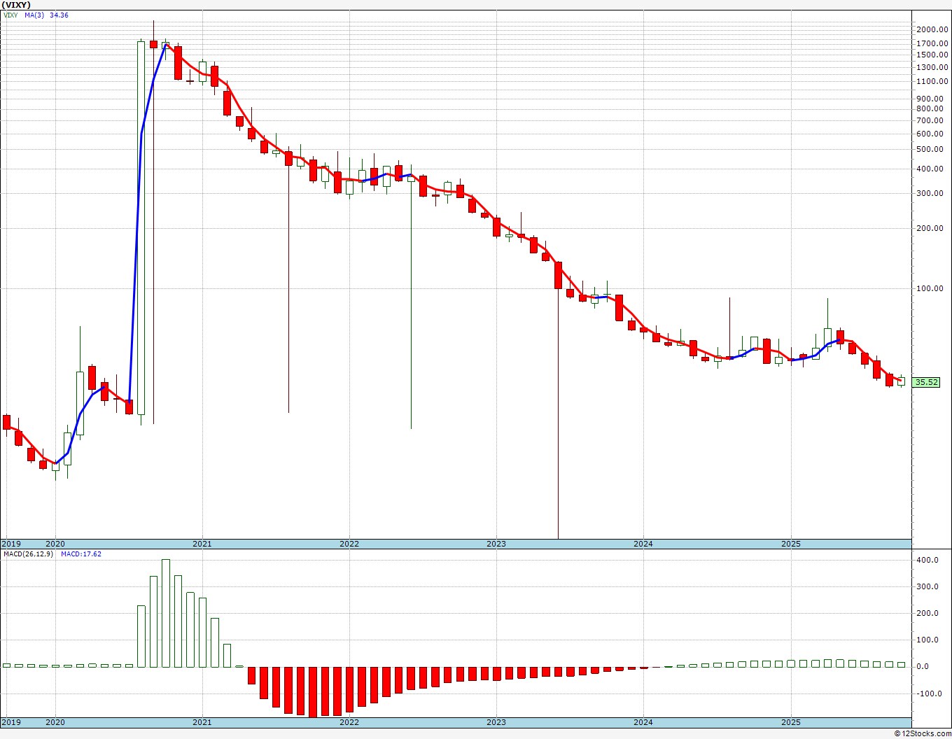Click the 2021 label on price time axis
This screenshot has width=952, height=739.
202,544
